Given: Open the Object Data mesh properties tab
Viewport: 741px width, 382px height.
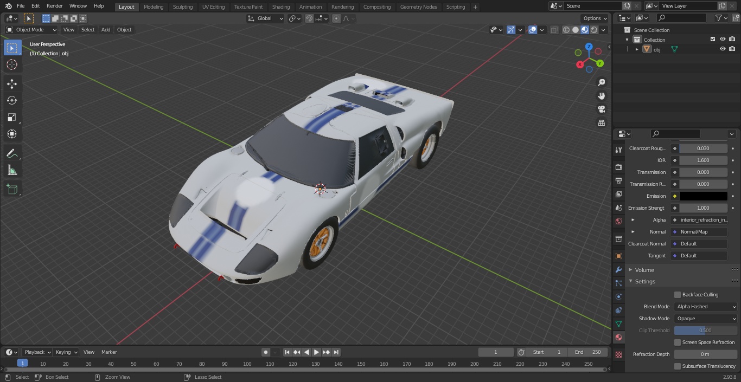Looking at the screenshot, I should 618,323.
